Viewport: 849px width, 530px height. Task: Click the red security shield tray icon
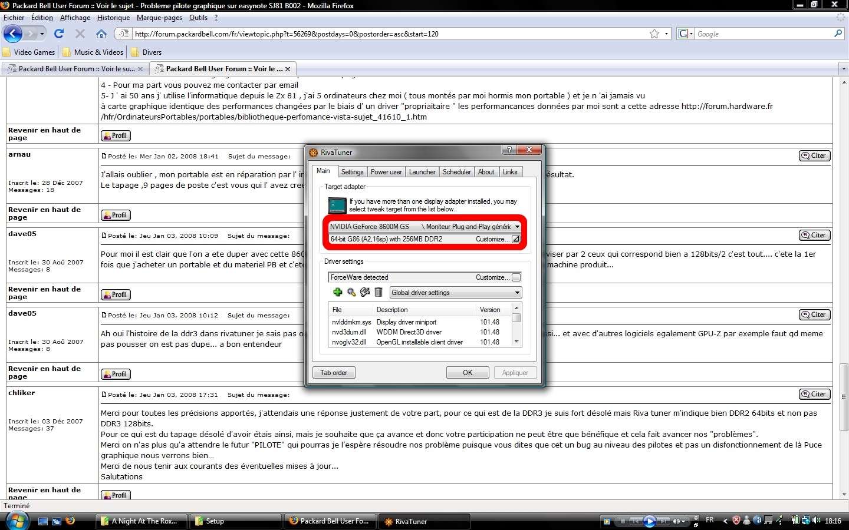point(736,521)
